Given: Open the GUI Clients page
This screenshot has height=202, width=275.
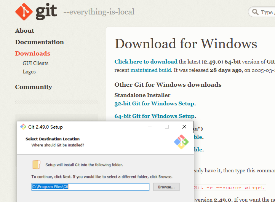Looking at the screenshot, I should [x=35, y=63].
